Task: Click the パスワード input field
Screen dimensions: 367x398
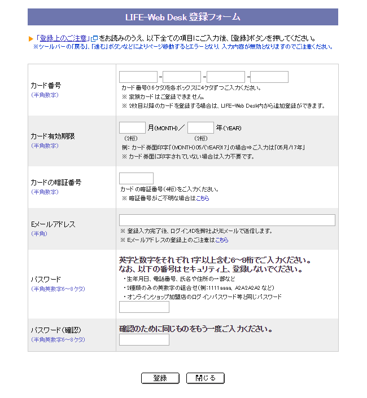Action: (x=144, y=307)
